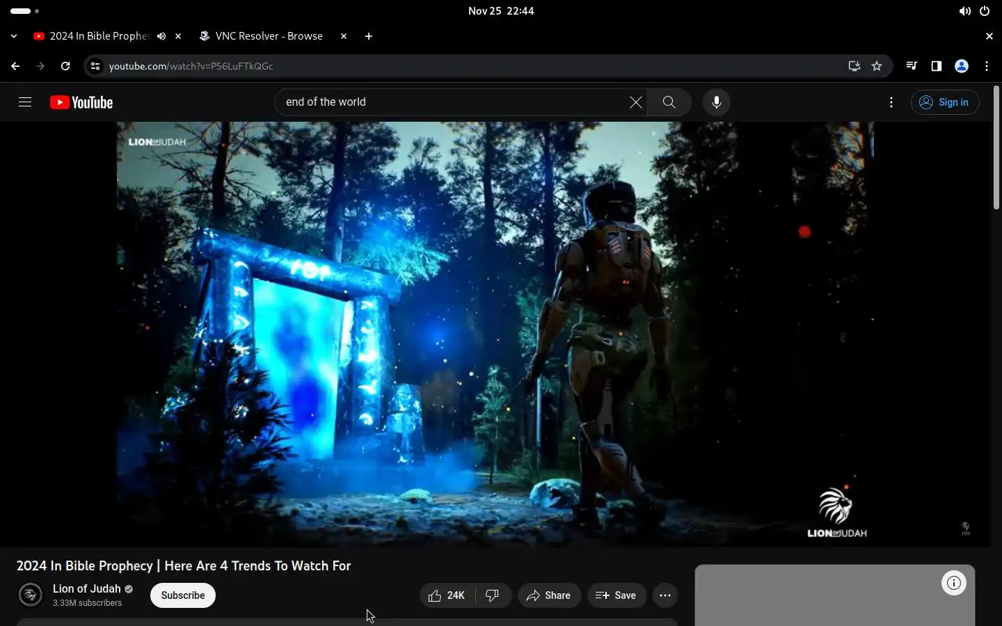This screenshot has width=1002, height=626.
Task: Open the YouTube guide hamburger menu
Action: tap(25, 102)
